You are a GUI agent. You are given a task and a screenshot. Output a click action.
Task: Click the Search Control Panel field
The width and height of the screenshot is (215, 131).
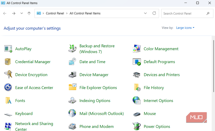(x=184, y=13)
